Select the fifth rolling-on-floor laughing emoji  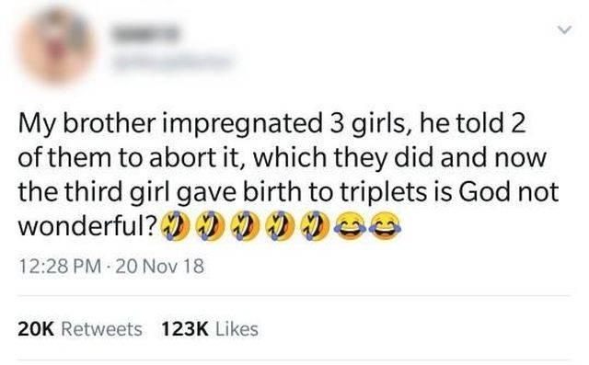click(316, 226)
